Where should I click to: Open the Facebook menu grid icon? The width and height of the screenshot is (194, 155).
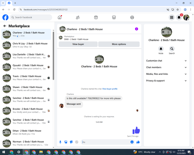[x=171, y=17]
